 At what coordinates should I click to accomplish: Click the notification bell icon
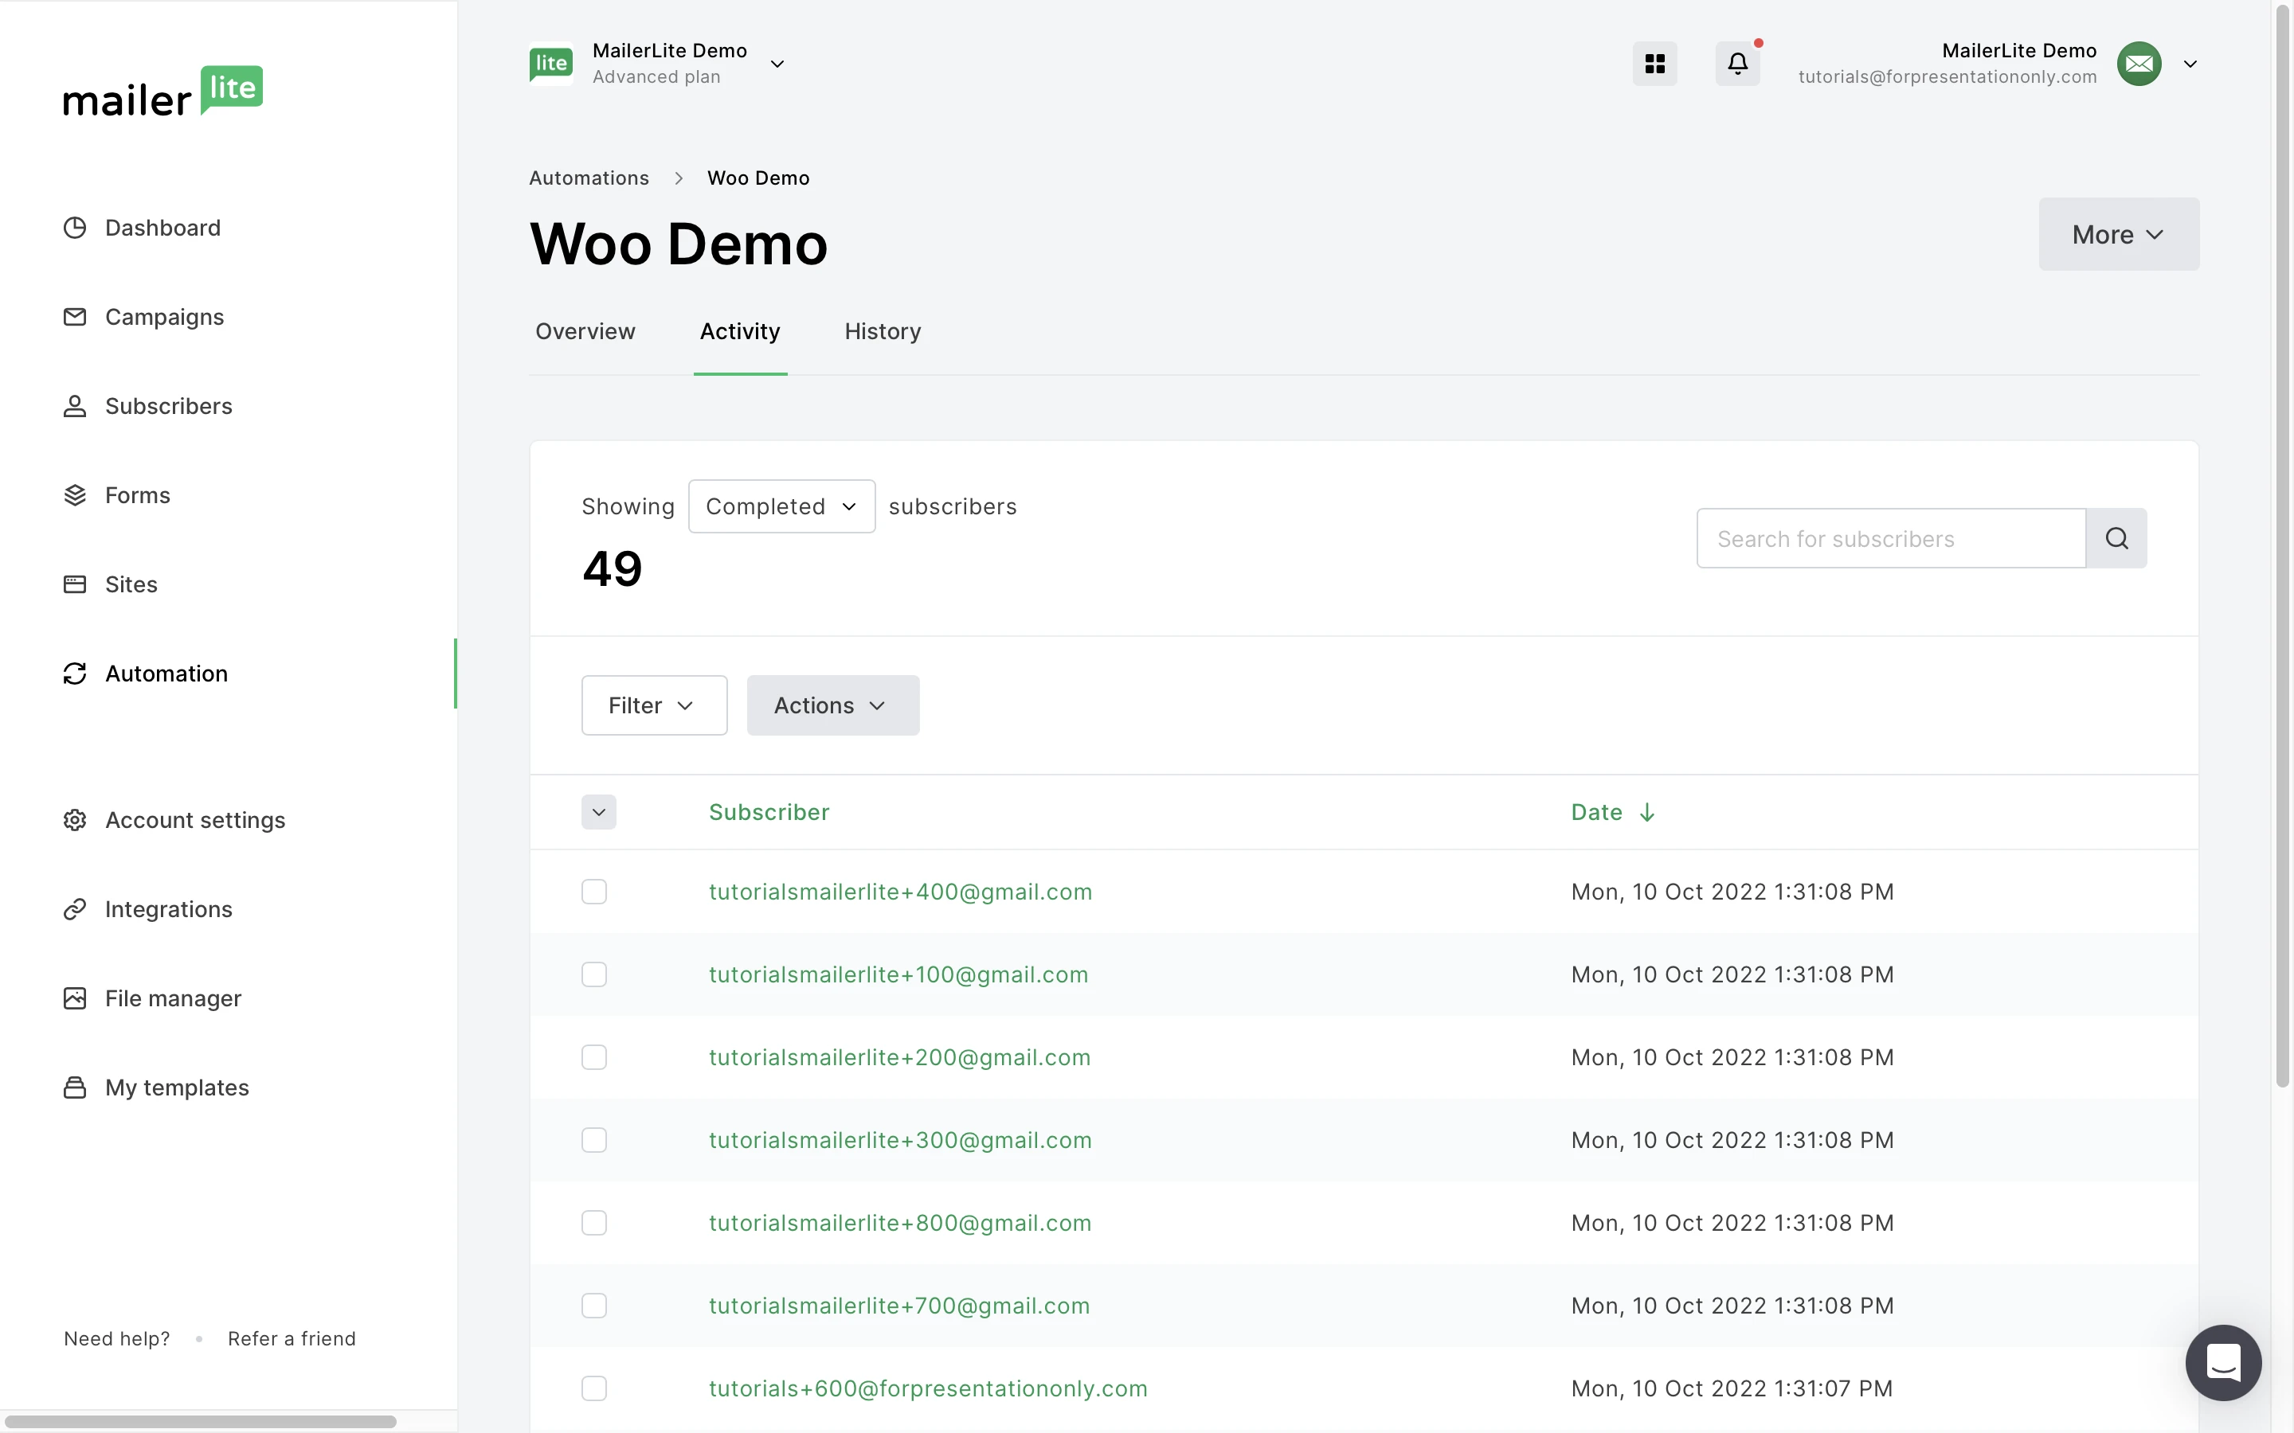pyautogui.click(x=1736, y=64)
